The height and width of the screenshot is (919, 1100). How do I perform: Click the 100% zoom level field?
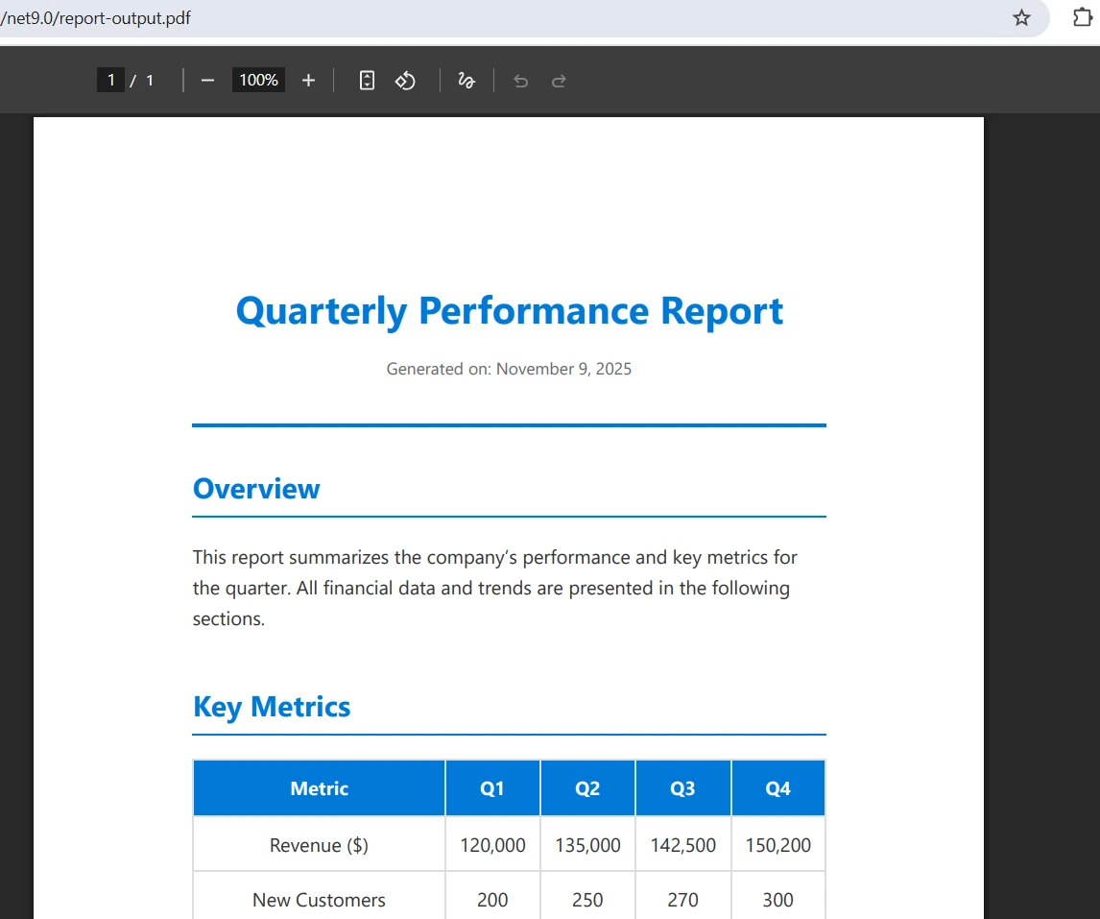coord(258,81)
